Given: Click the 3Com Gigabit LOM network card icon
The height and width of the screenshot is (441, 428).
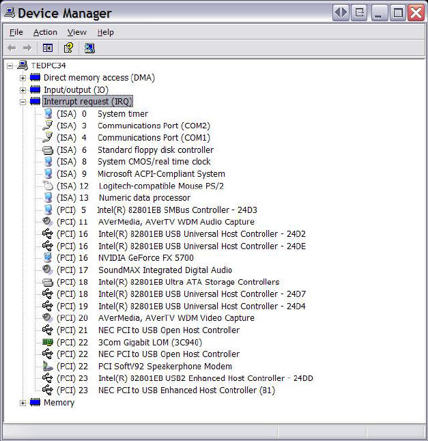Looking at the screenshot, I should pos(48,342).
